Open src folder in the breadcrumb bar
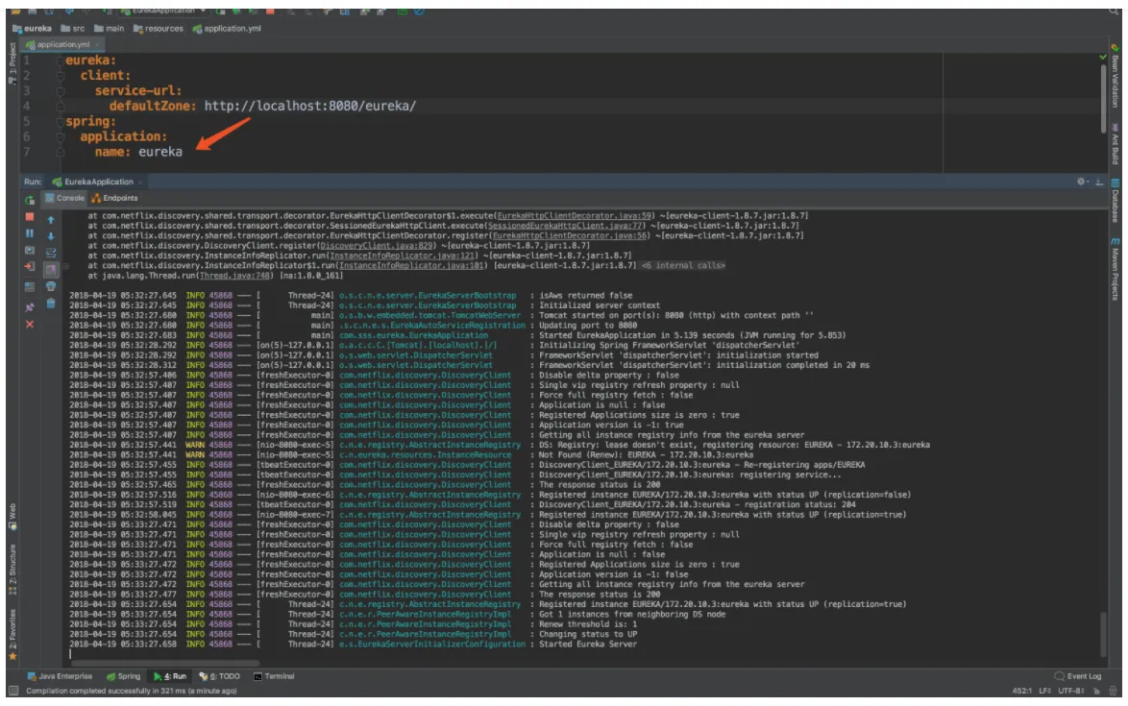1128x706 pixels. 73,29
